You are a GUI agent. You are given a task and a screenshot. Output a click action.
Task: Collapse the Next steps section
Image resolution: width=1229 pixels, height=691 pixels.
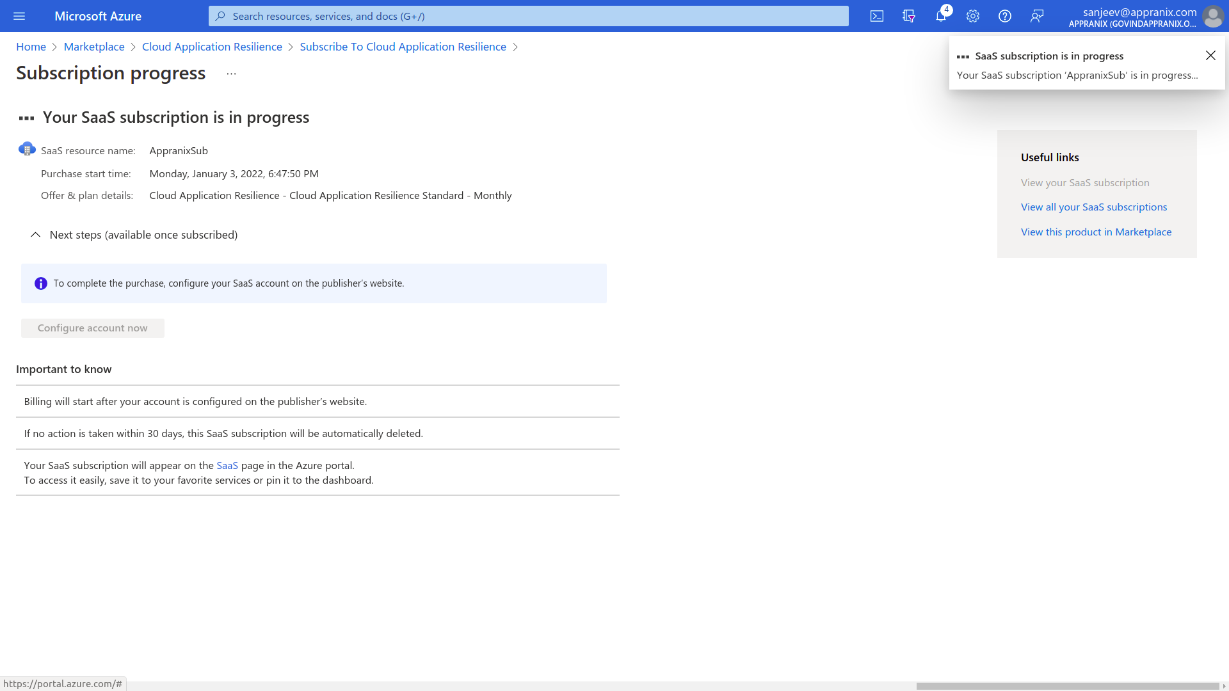click(x=36, y=235)
